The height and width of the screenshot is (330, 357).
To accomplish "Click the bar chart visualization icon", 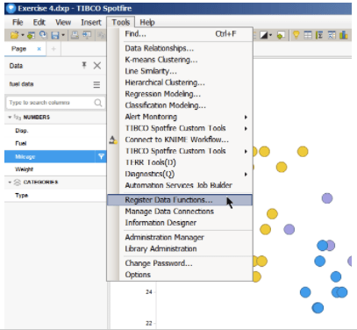I will pyautogui.click(x=344, y=35).
